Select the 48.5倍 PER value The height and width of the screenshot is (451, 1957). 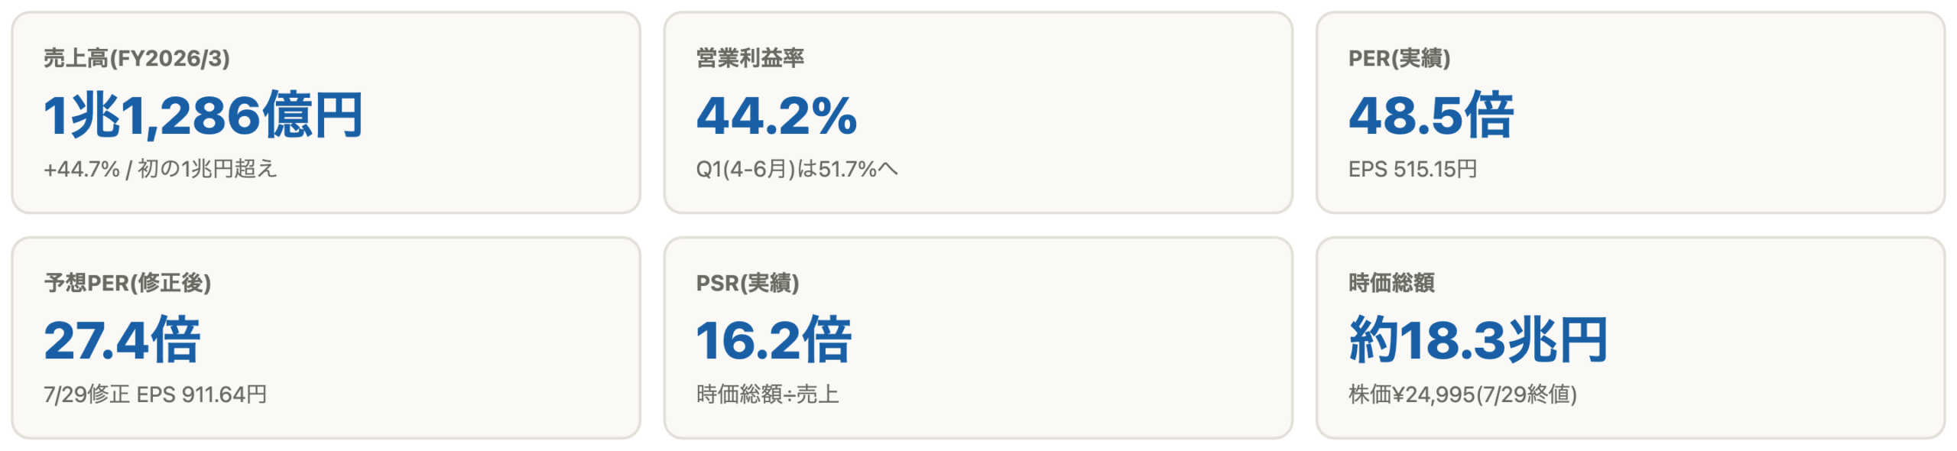[1431, 115]
